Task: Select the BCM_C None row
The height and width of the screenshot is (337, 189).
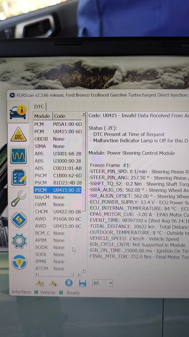Action: point(58,233)
